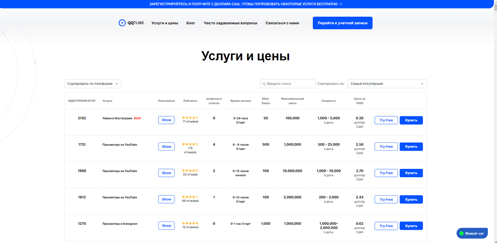This screenshot has height=243, width=497.
Task: Click '115 отзывов' reviews text
Action: [x=190, y=150]
